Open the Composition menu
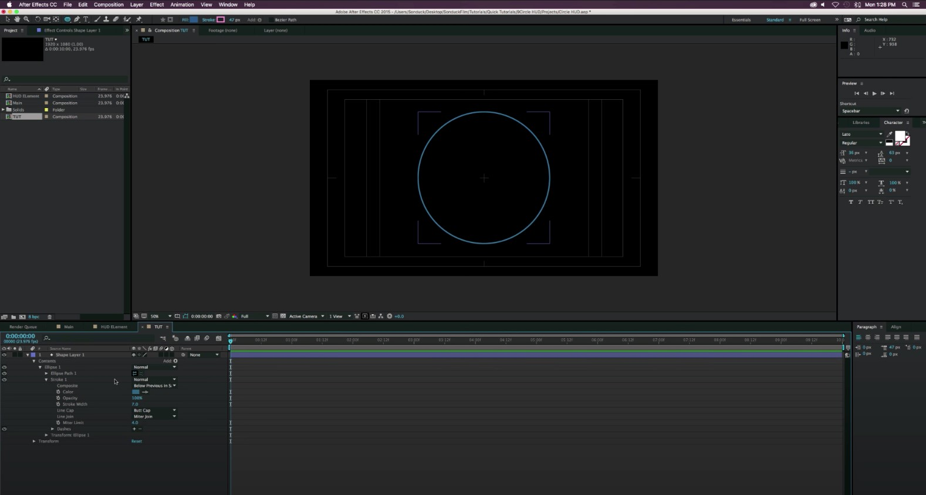This screenshot has height=495, width=926. [109, 5]
